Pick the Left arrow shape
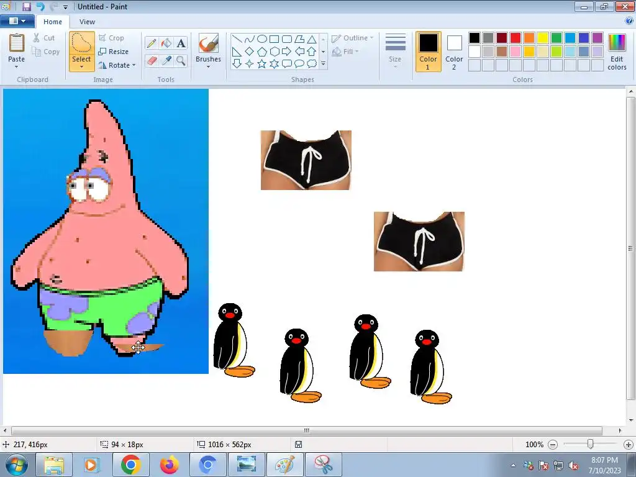636x477 pixels. pyautogui.click(x=299, y=52)
